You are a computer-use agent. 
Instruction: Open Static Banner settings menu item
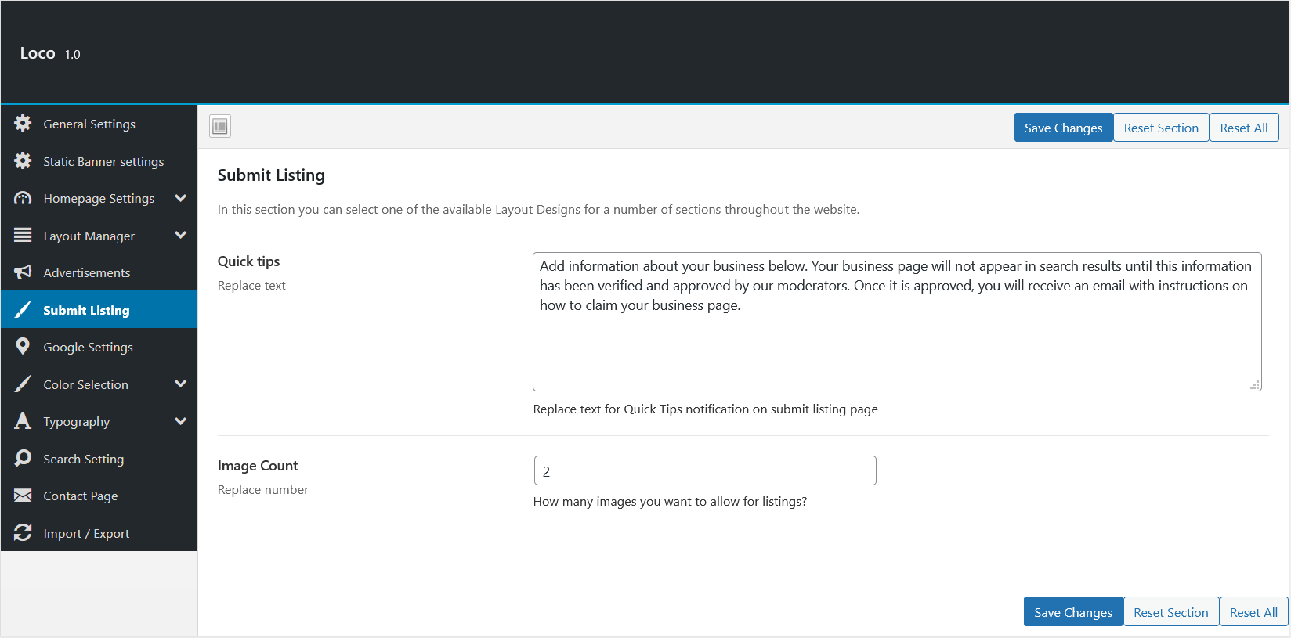[x=99, y=161]
